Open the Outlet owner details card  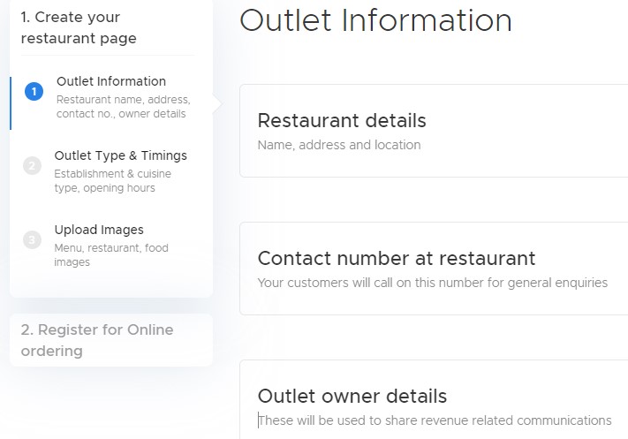tap(434, 399)
